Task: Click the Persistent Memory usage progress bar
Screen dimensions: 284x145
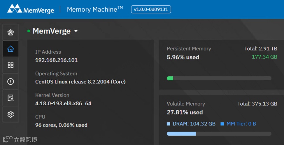Action: (x=219, y=78)
